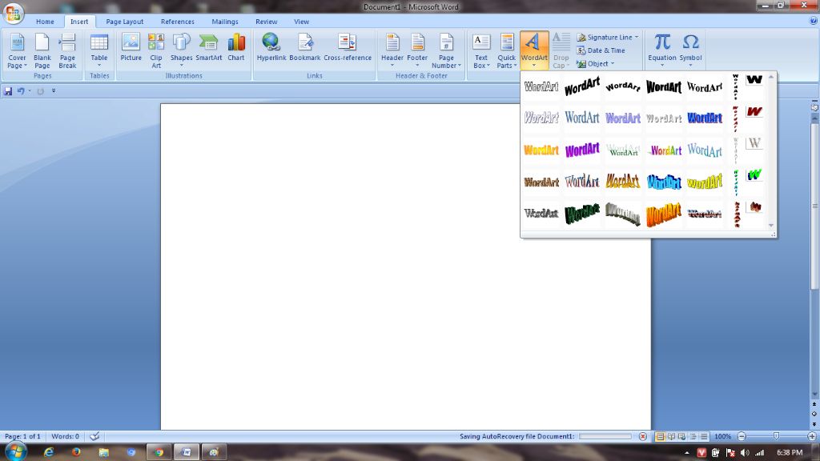Select the yellow wavy WordArt style
Image resolution: width=820 pixels, height=461 pixels.
point(705,182)
